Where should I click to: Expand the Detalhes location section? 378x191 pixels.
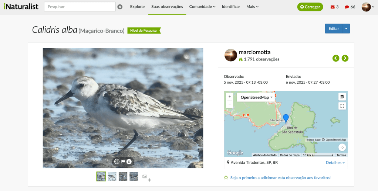[335, 163]
